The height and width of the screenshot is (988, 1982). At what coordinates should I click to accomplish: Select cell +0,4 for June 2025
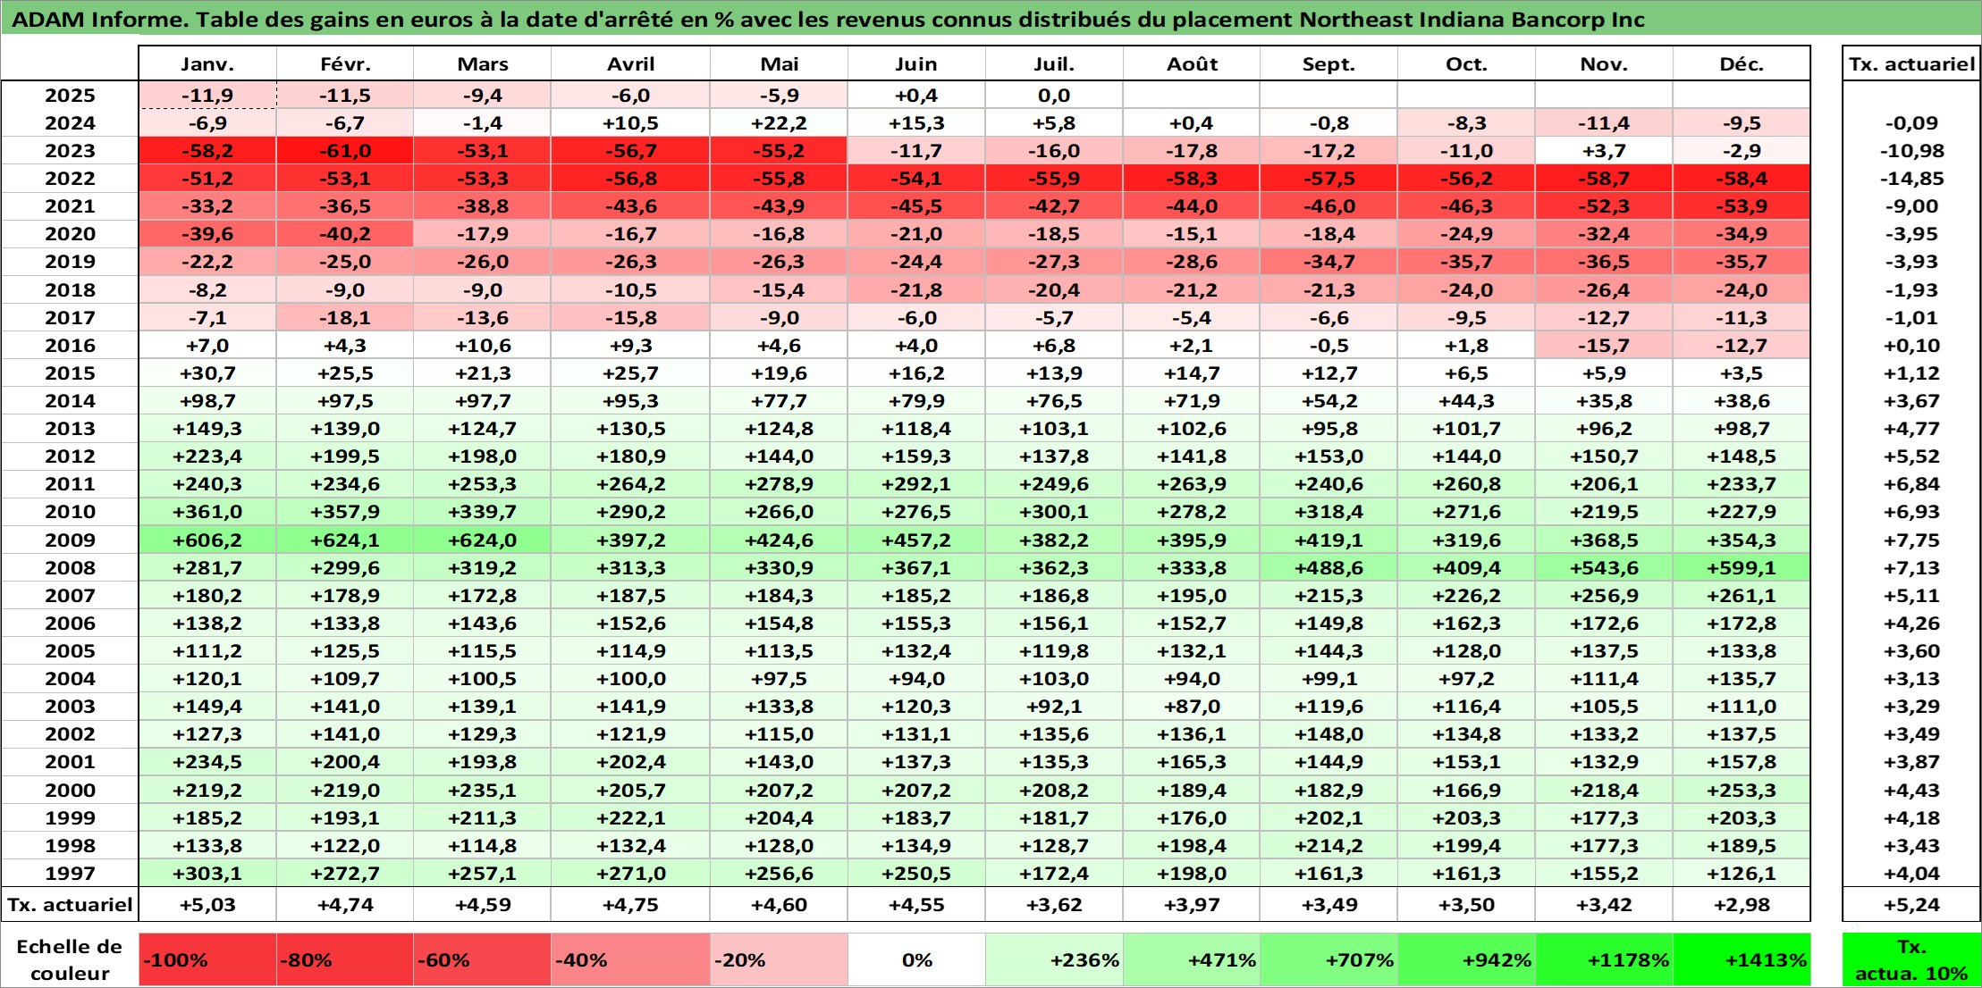coord(916,96)
